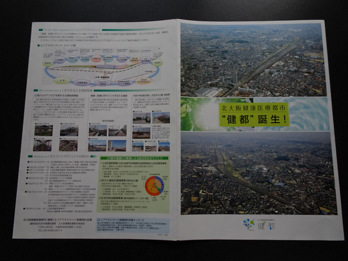Click the 'TEL.06-6384-2614' phone number
348x261 pixels.
pos(50,231)
